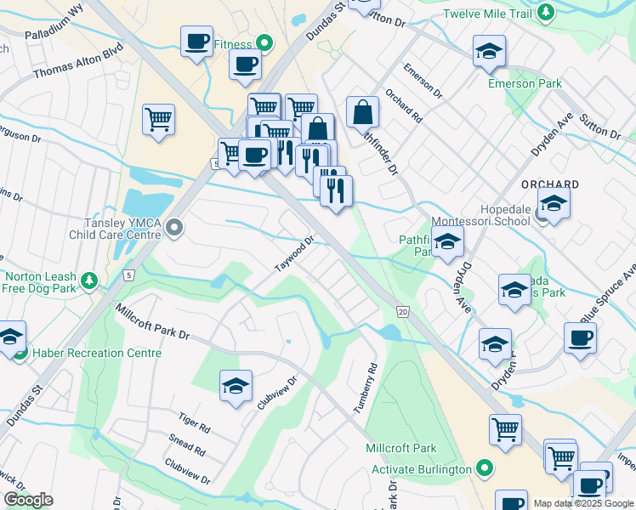
Task: Open the school marker at Hopedale Montessori School
Action: coord(553,204)
